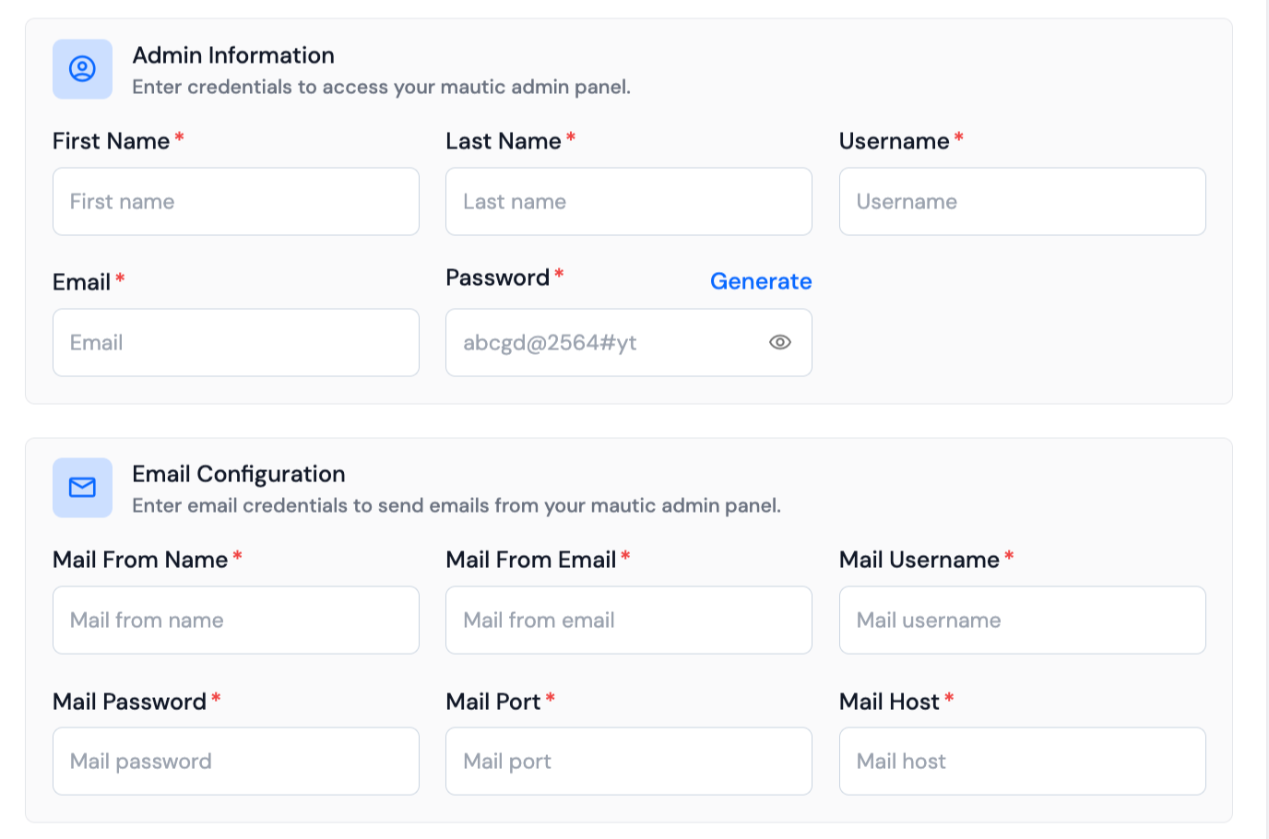Select the Mail Host field

pyautogui.click(x=1022, y=761)
